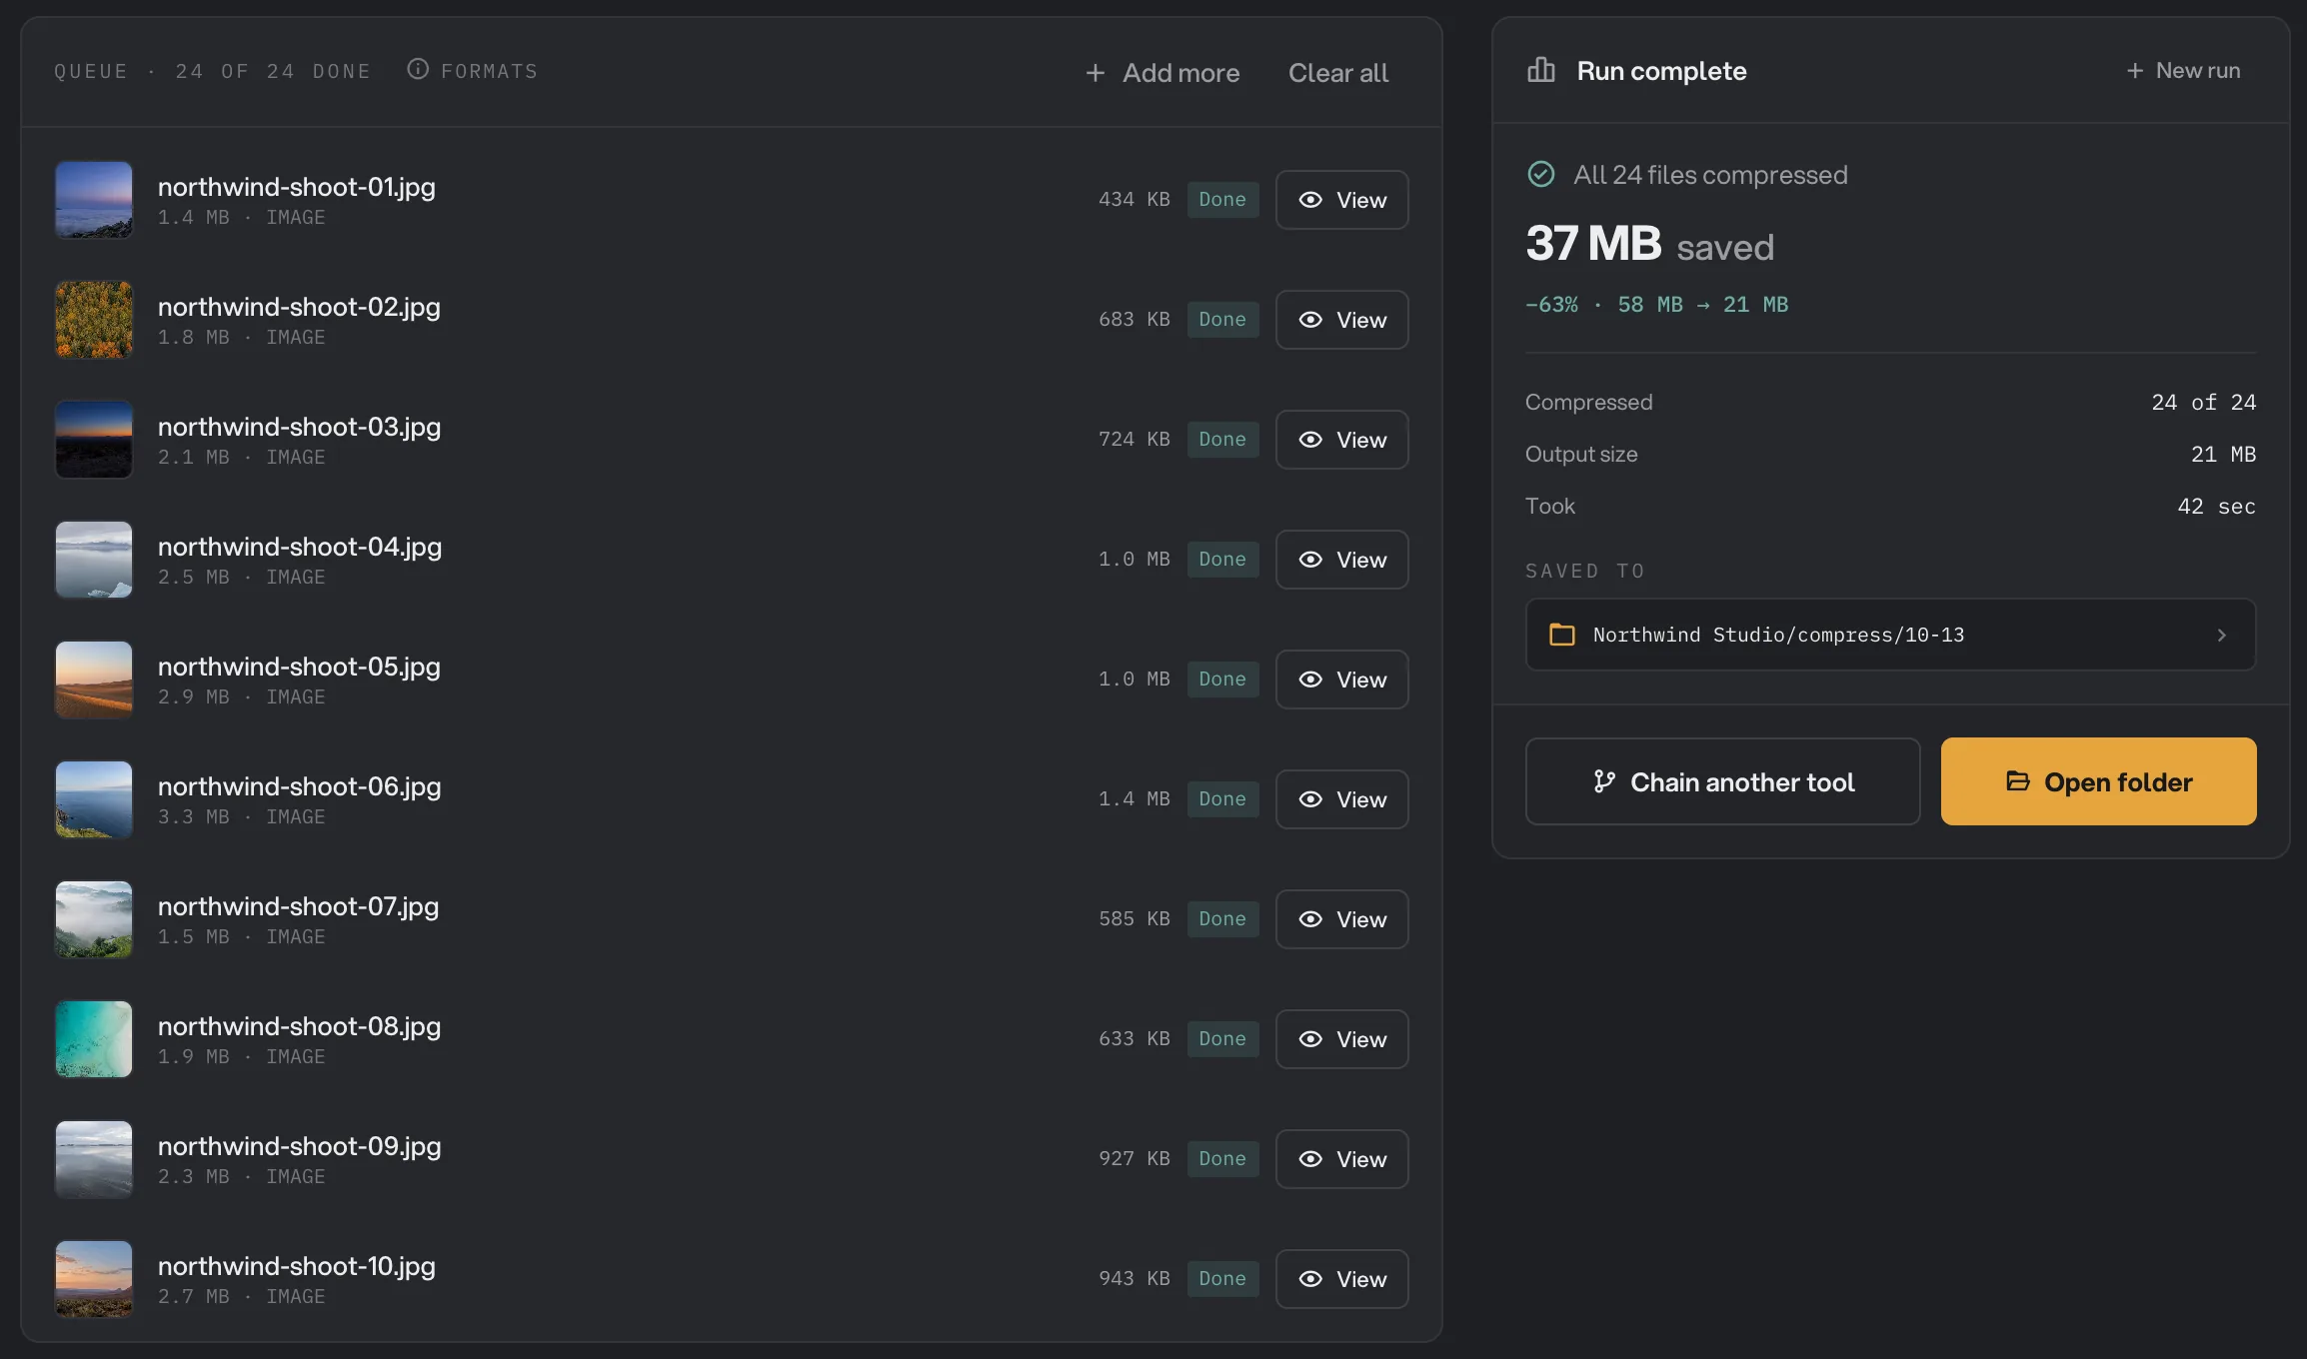Click the Northwind Studio/compress/10-13 path text
Image resolution: width=2307 pixels, height=1359 pixels.
point(1778,635)
